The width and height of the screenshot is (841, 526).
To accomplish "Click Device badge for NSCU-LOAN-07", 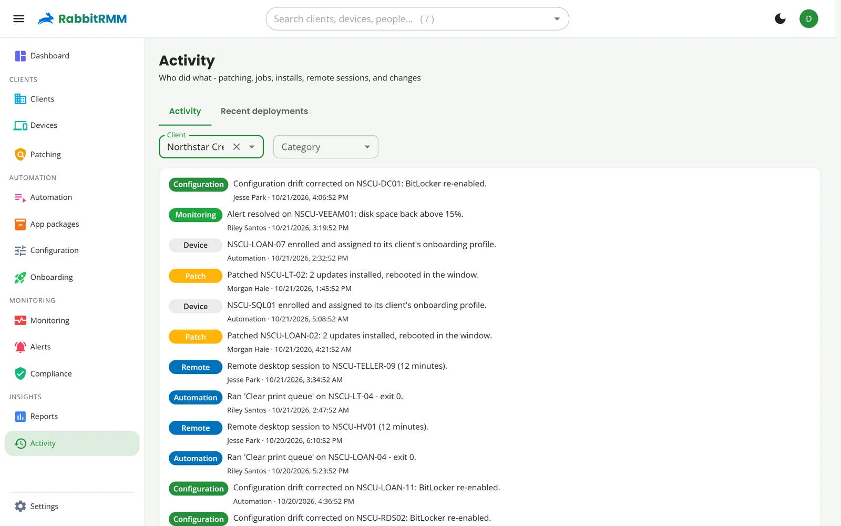I will pos(196,245).
